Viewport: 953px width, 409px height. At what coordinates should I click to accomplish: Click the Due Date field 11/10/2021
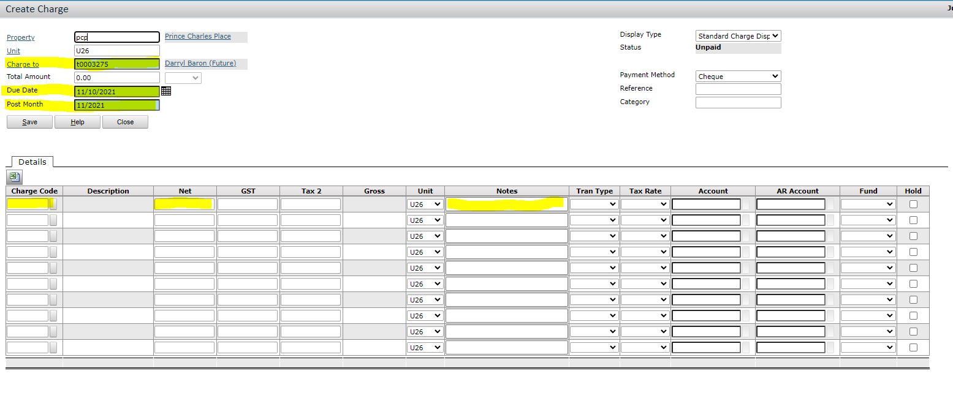coord(117,91)
